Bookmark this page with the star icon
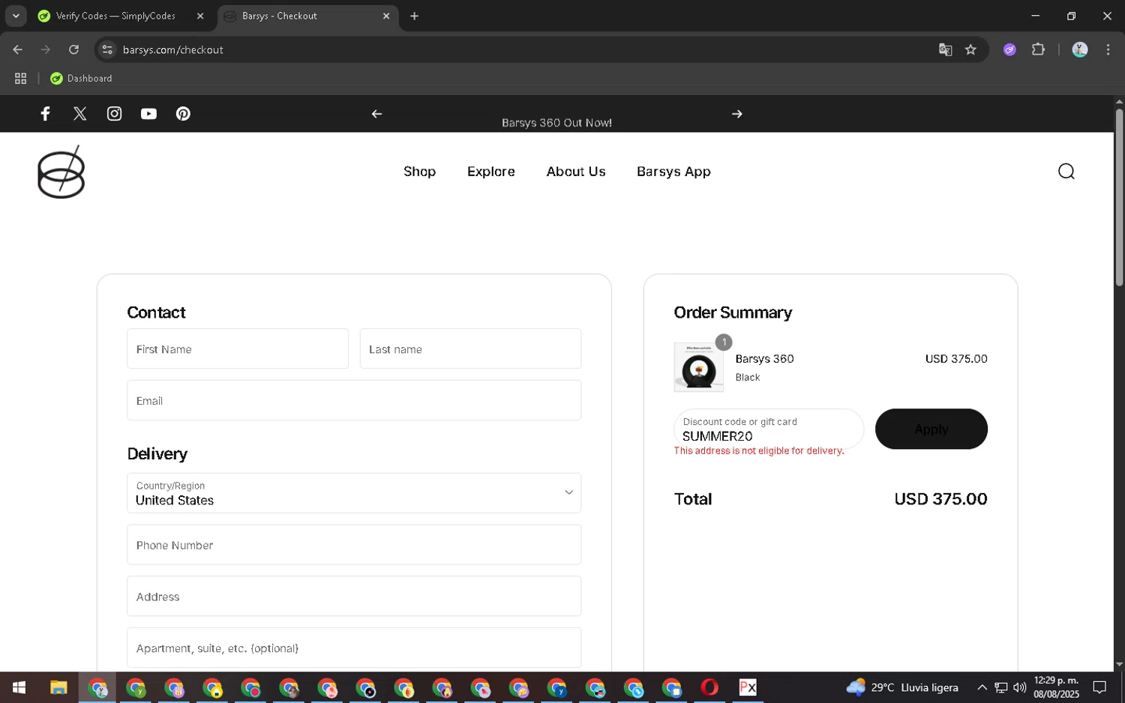This screenshot has width=1125, height=703. coord(970,49)
